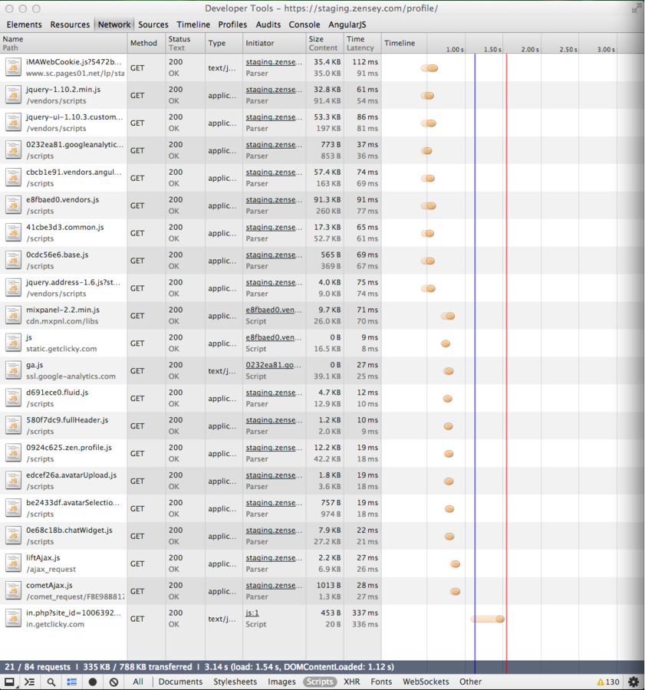This screenshot has width=645, height=690.
Task: Click the 130 warnings indicator
Action: pos(608,682)
